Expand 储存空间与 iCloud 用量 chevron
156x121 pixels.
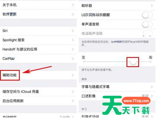pos(73,92)
